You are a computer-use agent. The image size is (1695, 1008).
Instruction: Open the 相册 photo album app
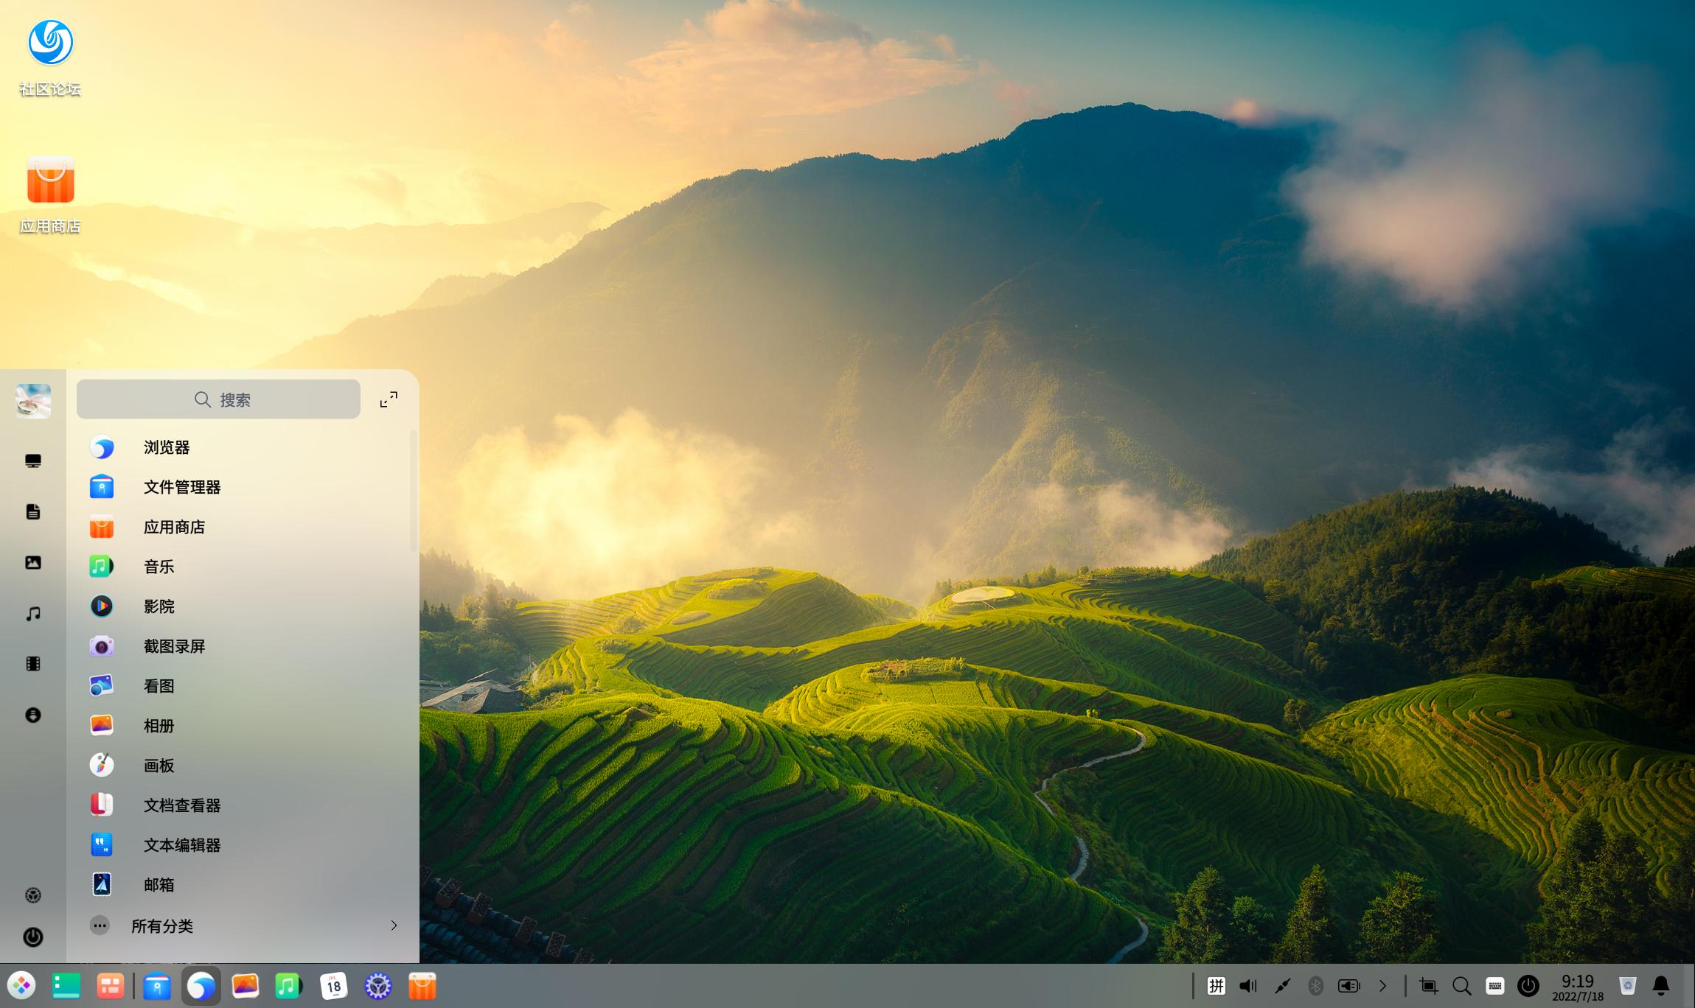(x=158, y=725)
